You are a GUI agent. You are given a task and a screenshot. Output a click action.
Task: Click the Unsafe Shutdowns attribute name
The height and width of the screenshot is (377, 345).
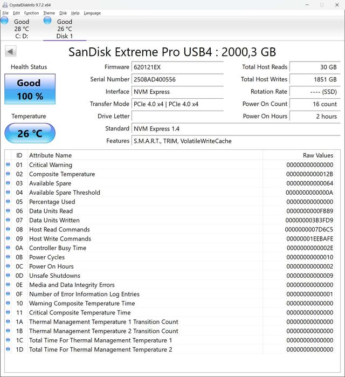coord(55,276)
